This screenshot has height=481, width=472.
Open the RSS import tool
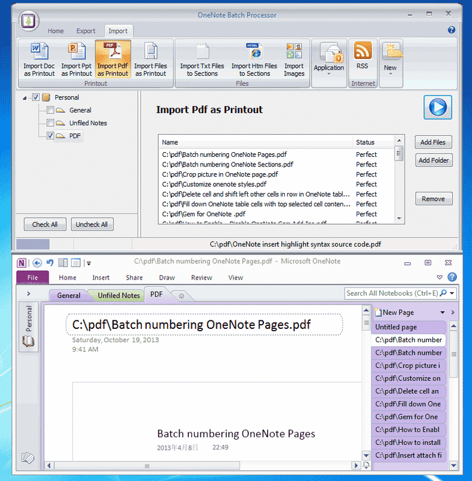click(363, 56)
